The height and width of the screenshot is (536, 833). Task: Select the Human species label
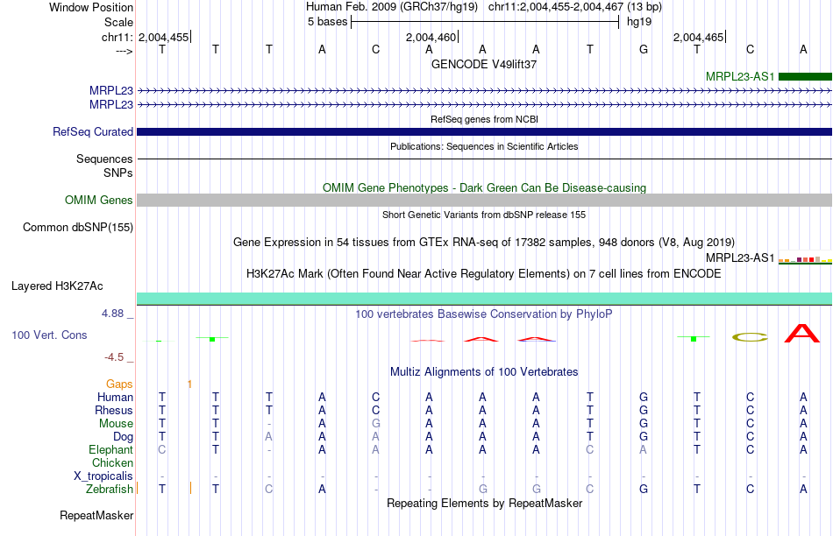click(115, 398)
